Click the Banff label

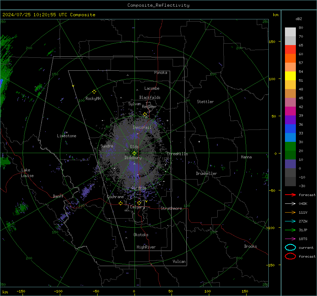tap(58, 196)
